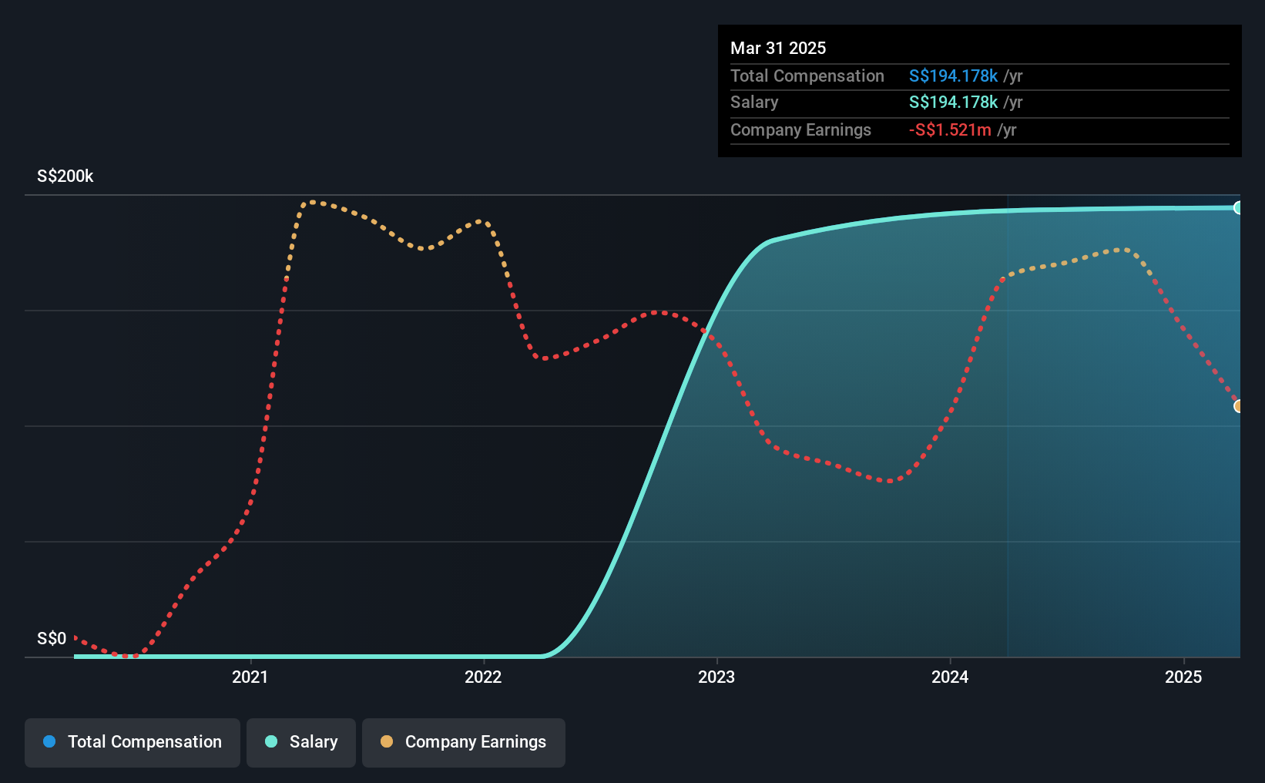Click the S$0 y-axis label

coord(52,638)
